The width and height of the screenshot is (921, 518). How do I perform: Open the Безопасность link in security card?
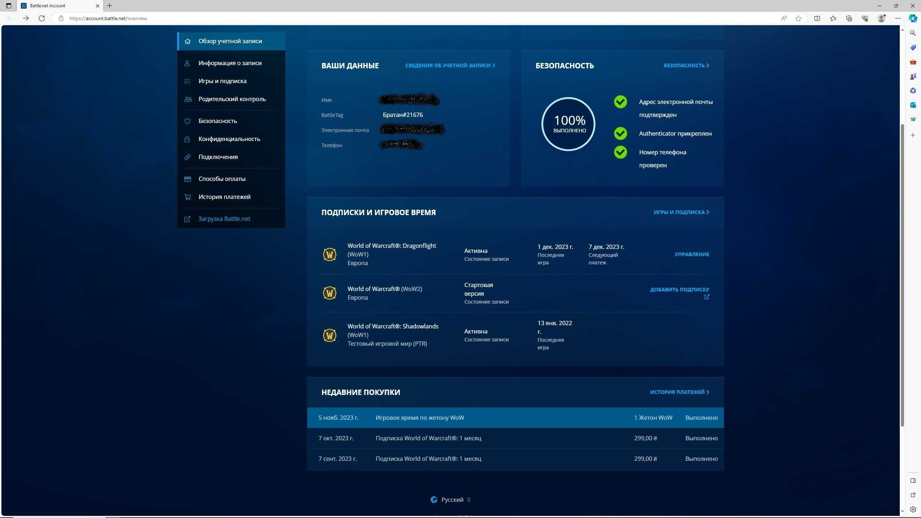pos(686,65)
